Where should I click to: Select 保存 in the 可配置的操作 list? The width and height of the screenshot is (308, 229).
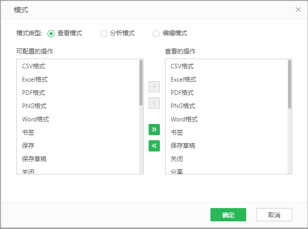click(x=29, y=146)
